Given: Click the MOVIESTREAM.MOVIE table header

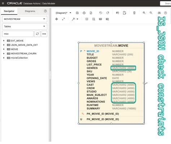Looking at the screenshot, I should [x=111, y=46].
